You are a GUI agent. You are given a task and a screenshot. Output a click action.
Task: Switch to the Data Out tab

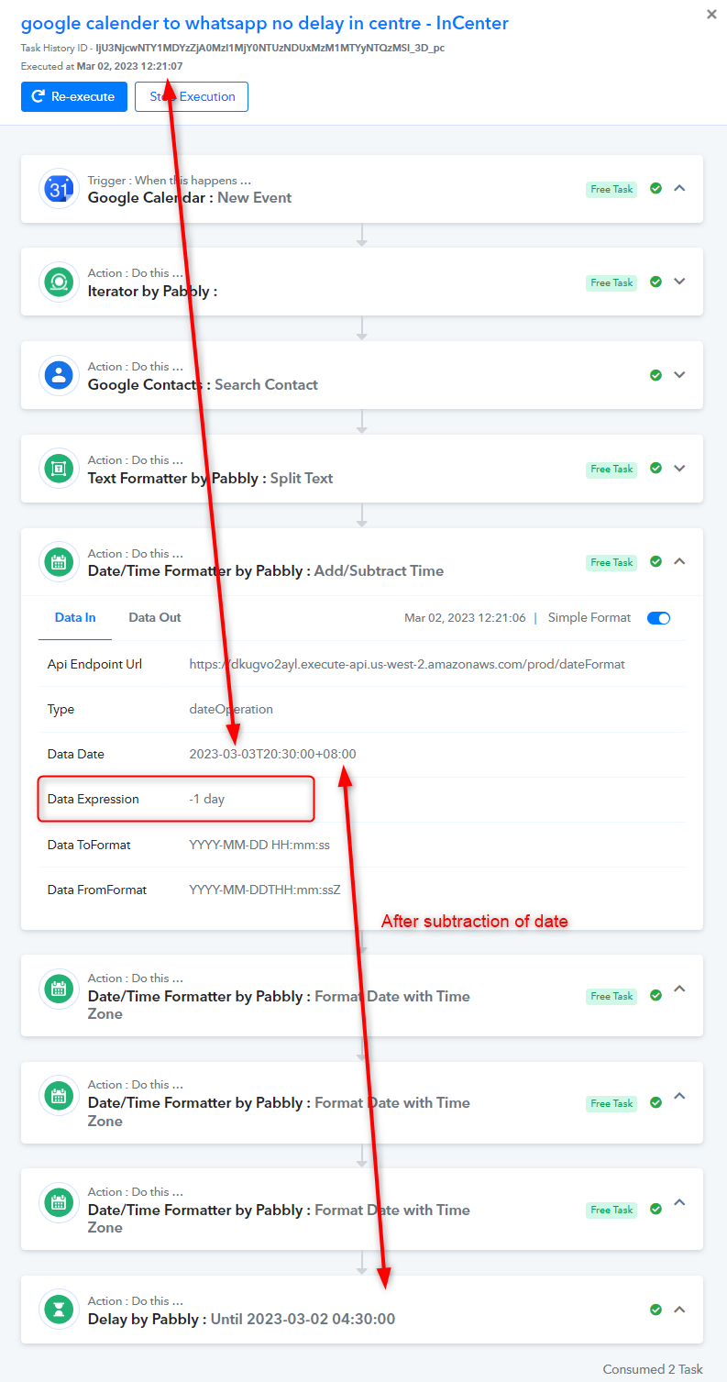[x=155, y=617]
